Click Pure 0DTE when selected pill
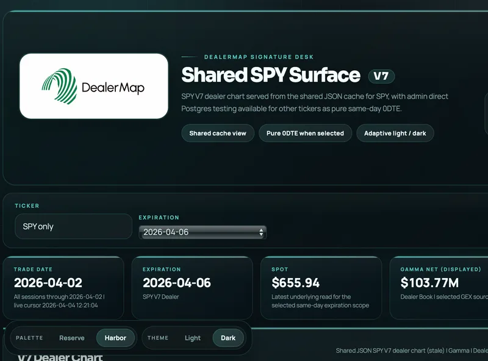 (x=306, y=133)
